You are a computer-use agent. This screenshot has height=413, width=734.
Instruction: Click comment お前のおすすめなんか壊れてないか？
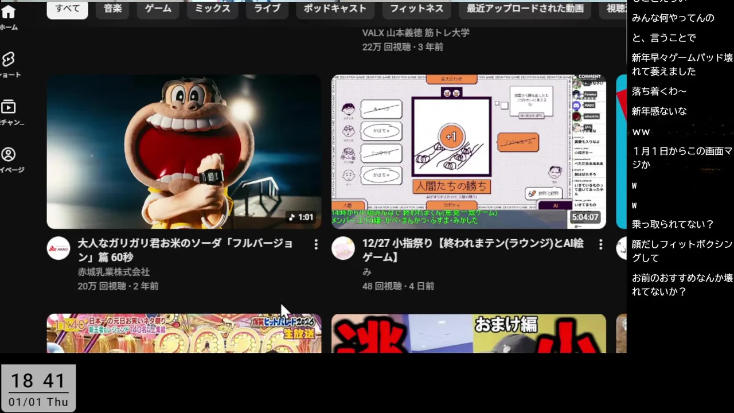click(682, 285)
